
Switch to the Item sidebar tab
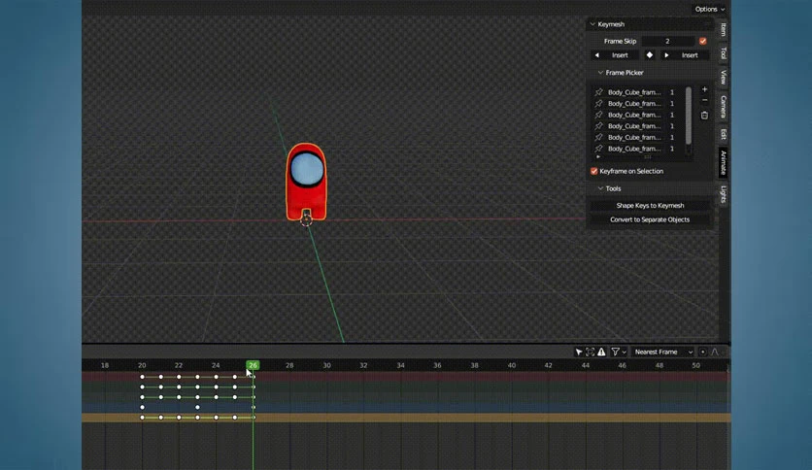(724, 29)
